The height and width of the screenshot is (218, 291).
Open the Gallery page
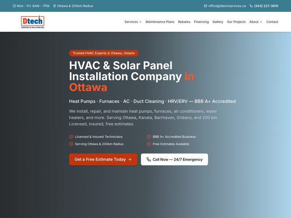pos(218,22)
